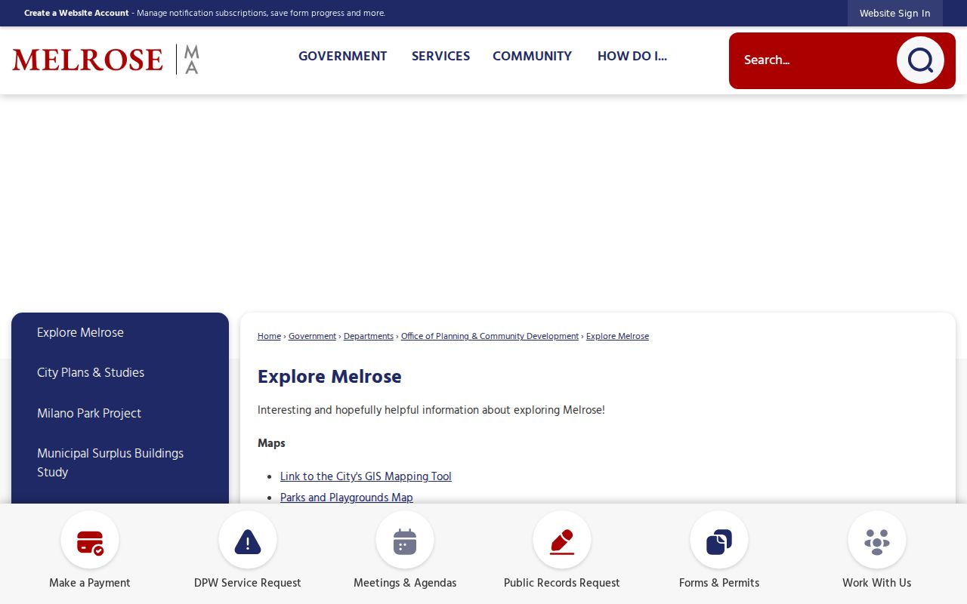
Task: Open the Public Records Request pencil icon
Action: point(562,541)
